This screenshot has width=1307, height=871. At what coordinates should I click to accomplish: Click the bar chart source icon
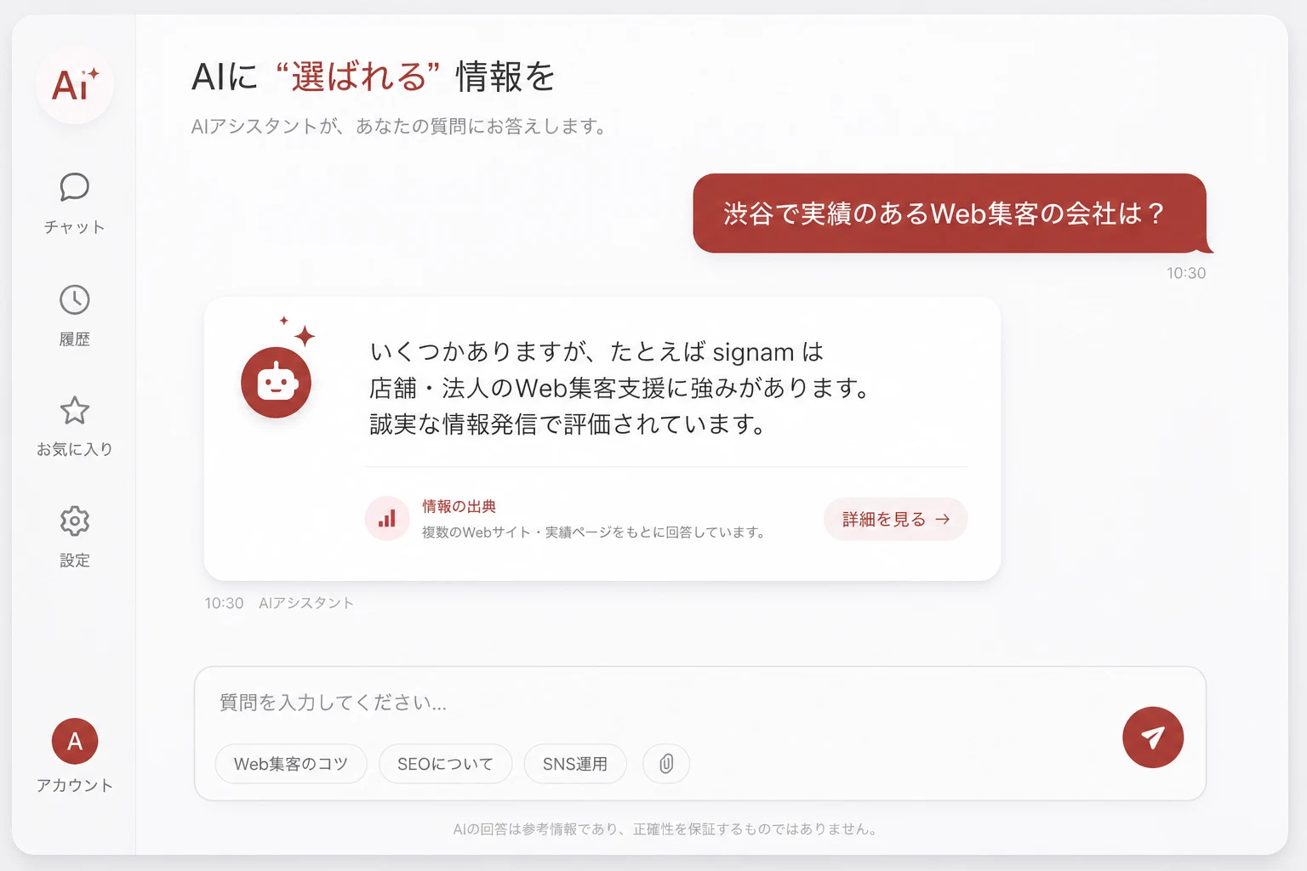(387, 519)
